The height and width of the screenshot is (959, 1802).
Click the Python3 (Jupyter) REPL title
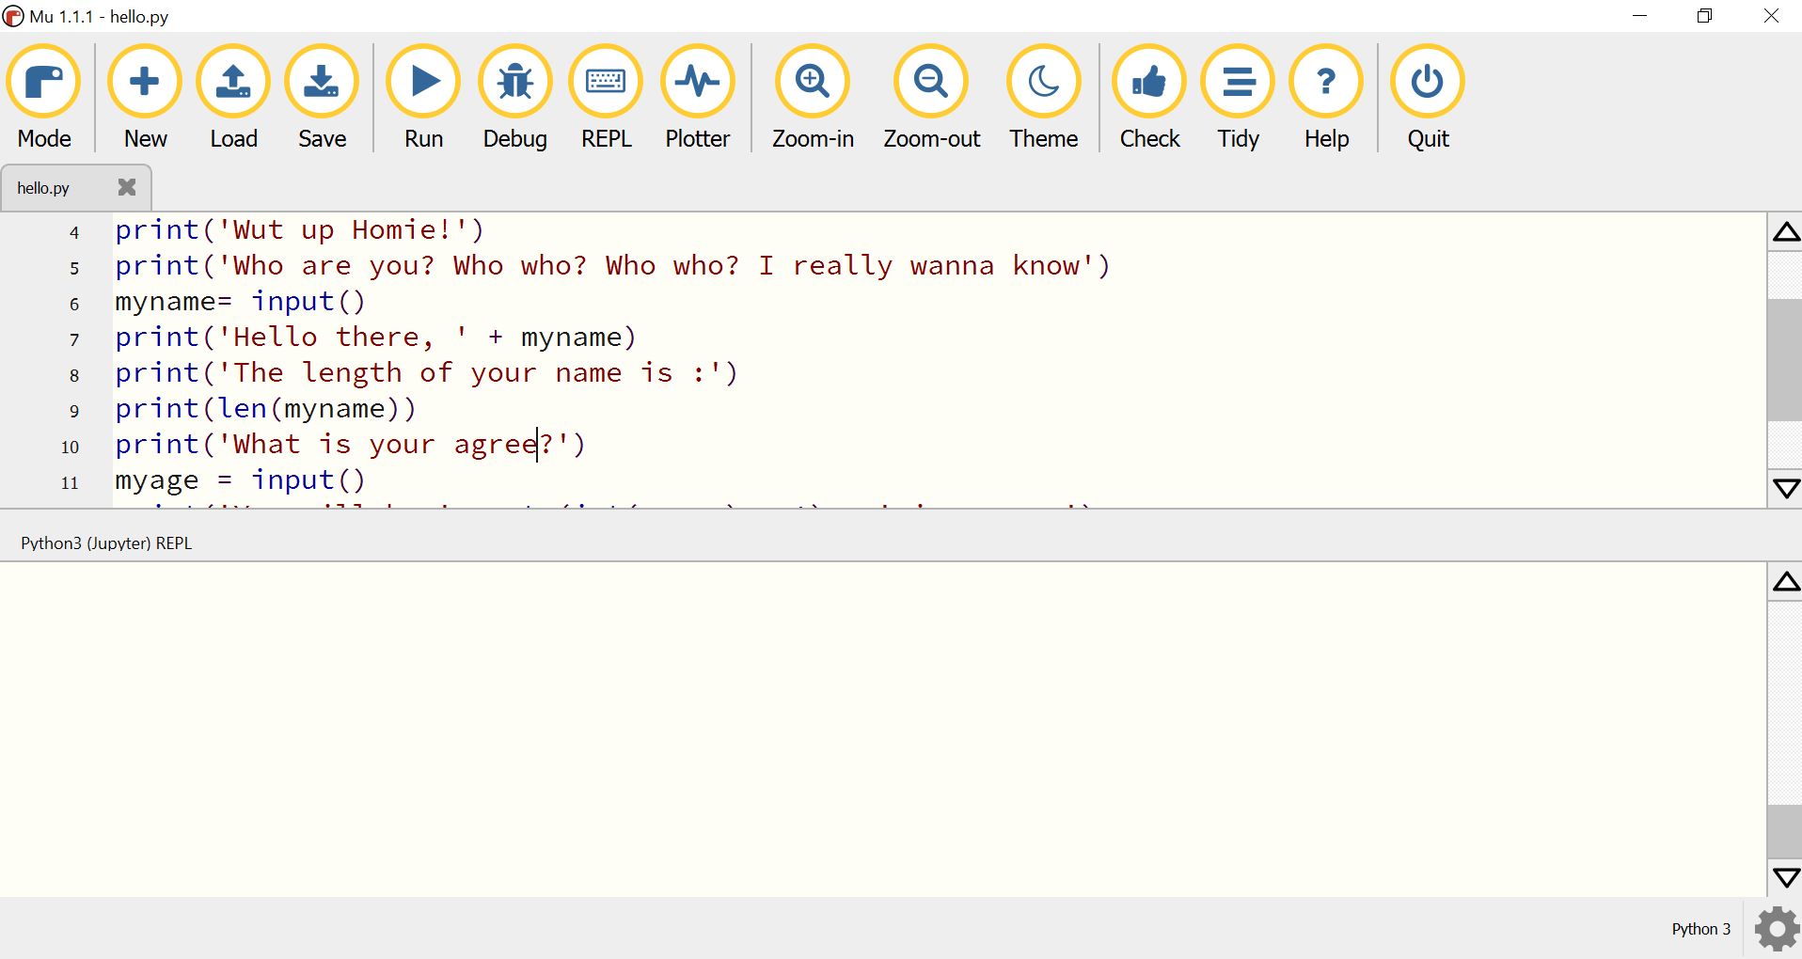click(106, 543)
